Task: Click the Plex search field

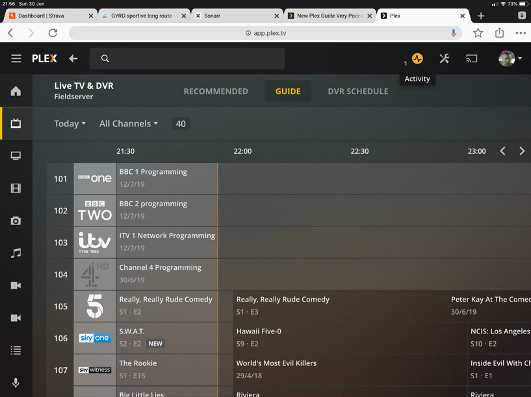Action: point(187,58)
